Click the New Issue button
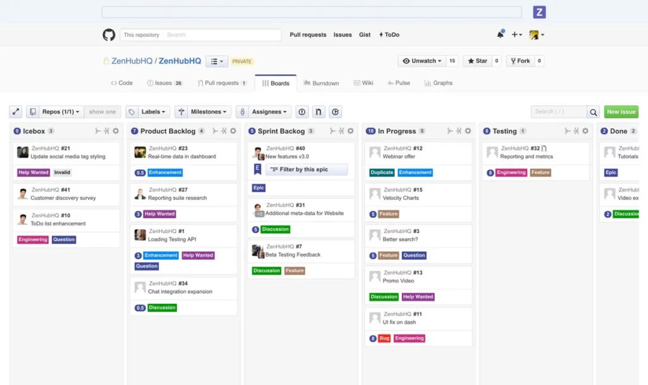This screenshot has height=385, width=648. click(x=621, y=111)
